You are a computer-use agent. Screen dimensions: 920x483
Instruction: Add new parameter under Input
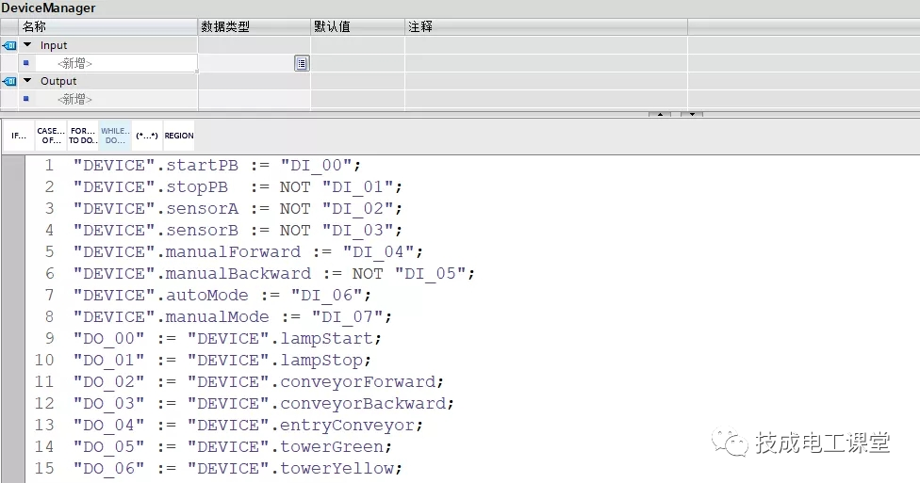[74, 63]
